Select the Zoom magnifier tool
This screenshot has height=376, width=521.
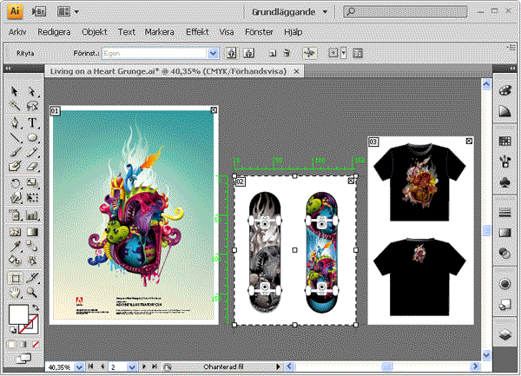point(32,293)
